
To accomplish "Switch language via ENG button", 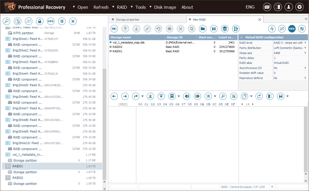I will [250, 7].
